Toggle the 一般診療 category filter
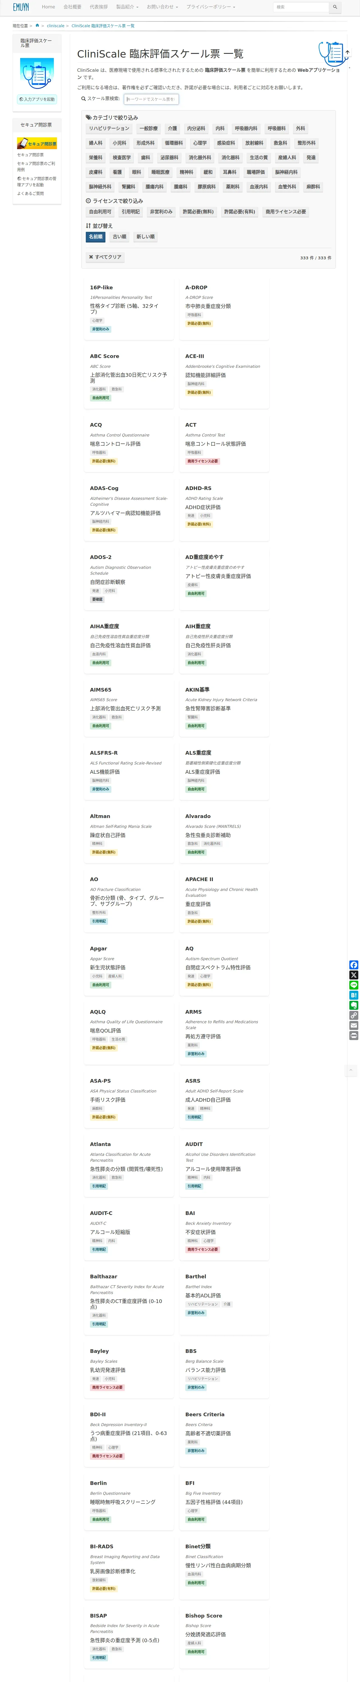This screenshot has height=1682, width=360. pyautogui.click(x=148, y=129)
